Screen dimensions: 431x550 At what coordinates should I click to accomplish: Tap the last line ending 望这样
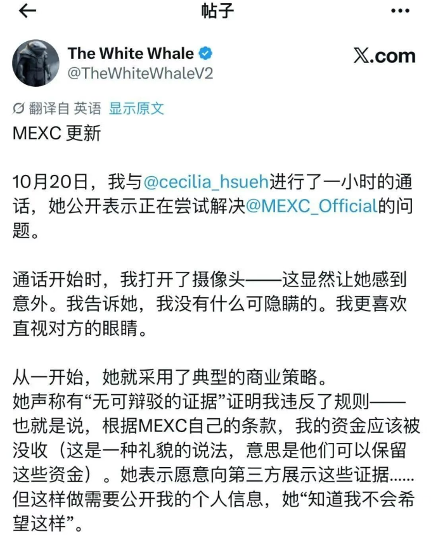tap(48, 523)
